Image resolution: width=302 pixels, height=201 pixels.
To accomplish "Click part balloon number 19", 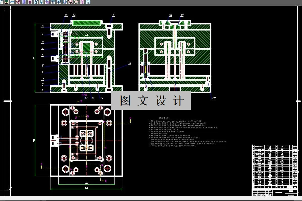I will (182, 15).
